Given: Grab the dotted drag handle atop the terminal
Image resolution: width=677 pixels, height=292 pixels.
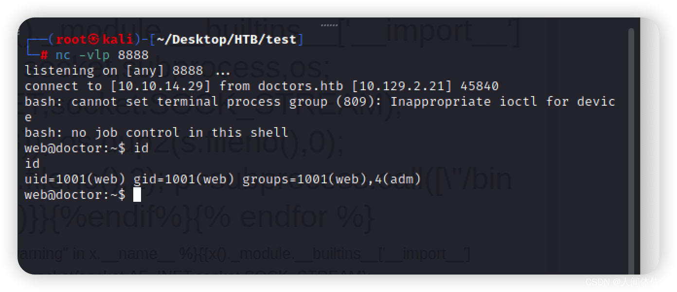Looking at the screenshot, I should pos(329,25).
